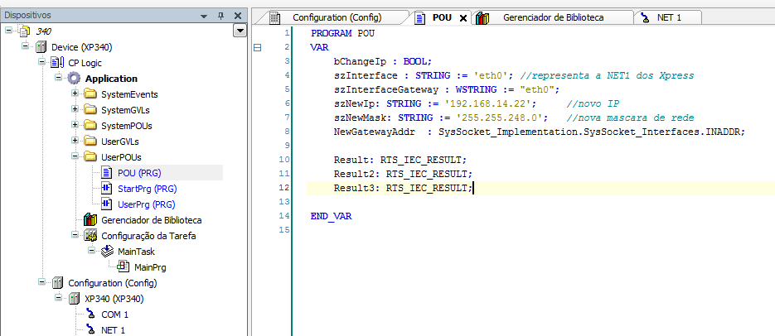Click the Gerenciador de Biblioteca books icon in tree

tap(90, 220)
